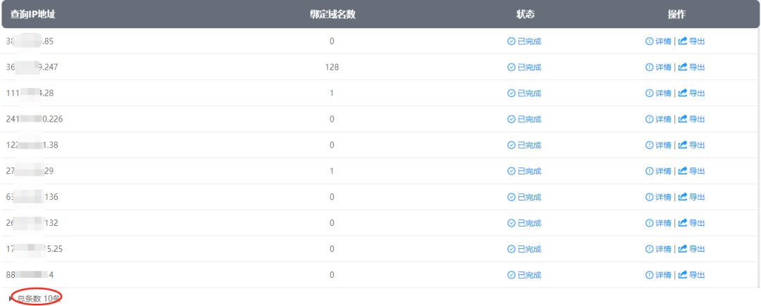Click the IP address ending 15.25
The width and height of the screenshot is (761, 306).
[x=35, y=249]
